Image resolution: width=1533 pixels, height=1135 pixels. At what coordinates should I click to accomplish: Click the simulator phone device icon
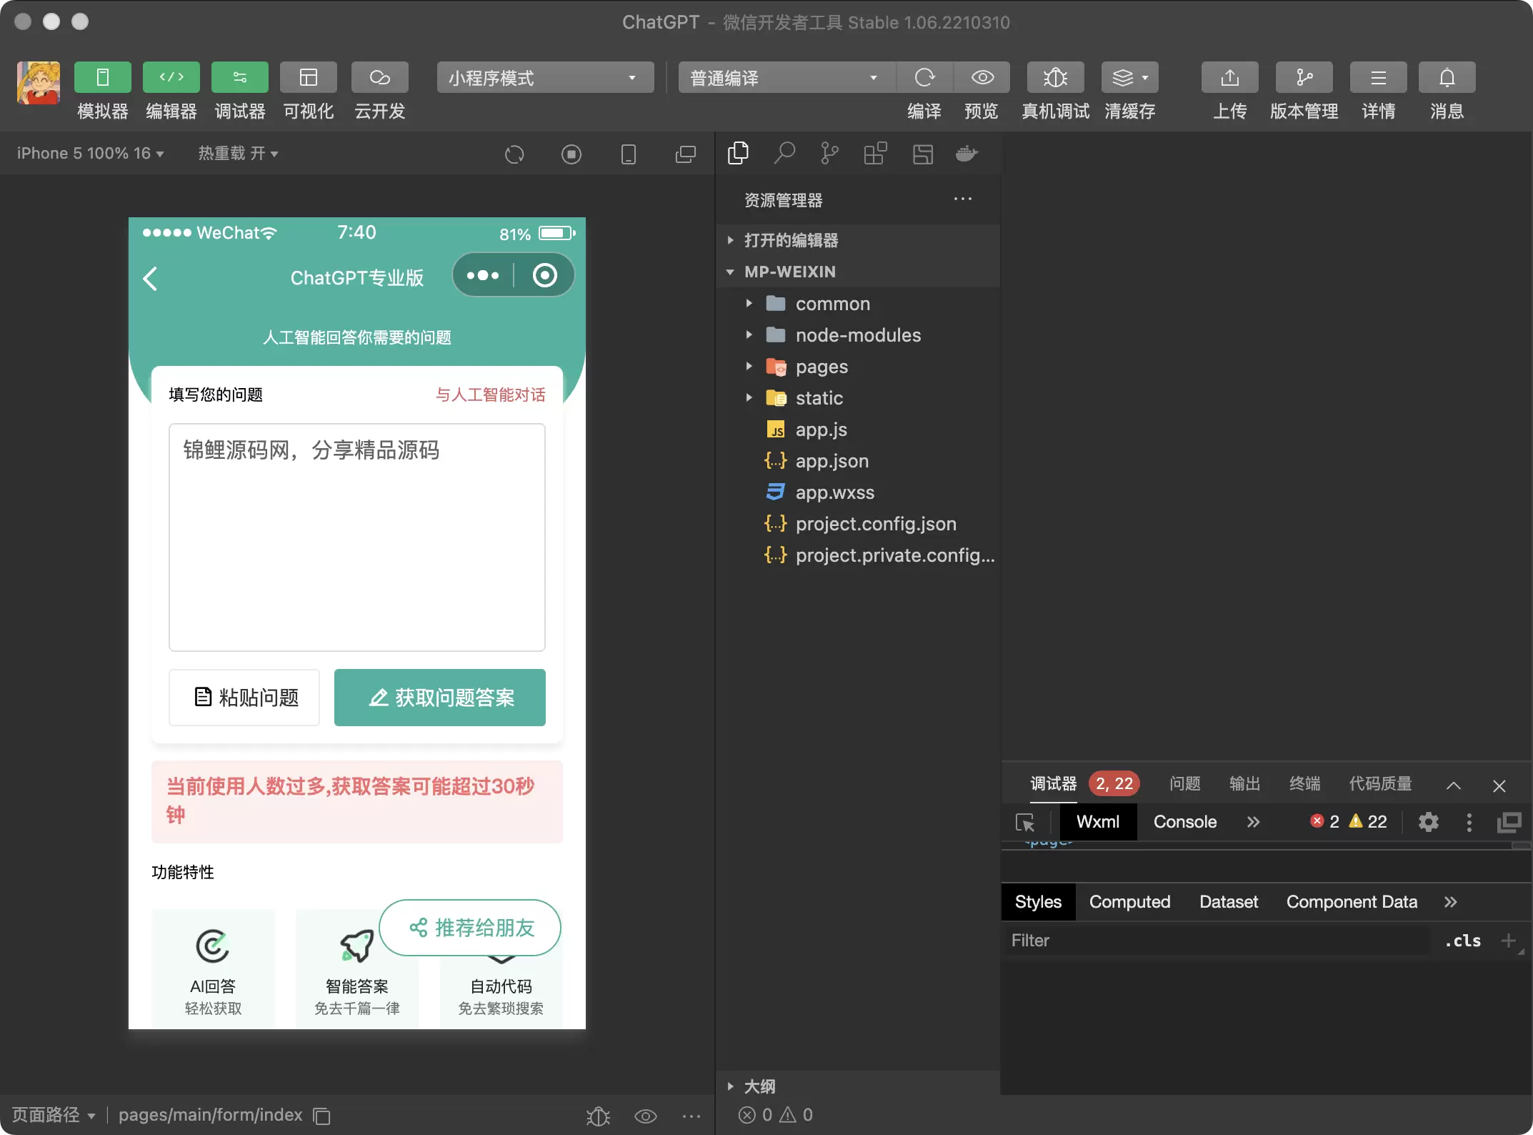click(x=629, y=154)
